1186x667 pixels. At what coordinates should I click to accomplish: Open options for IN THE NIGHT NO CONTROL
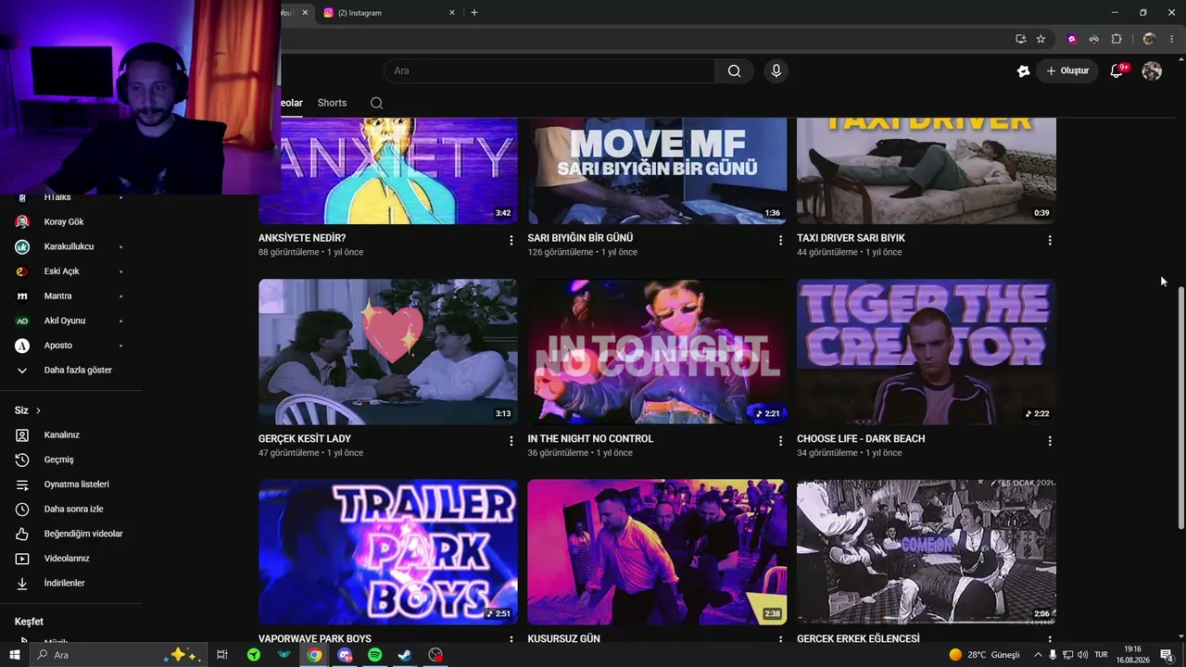780,441
